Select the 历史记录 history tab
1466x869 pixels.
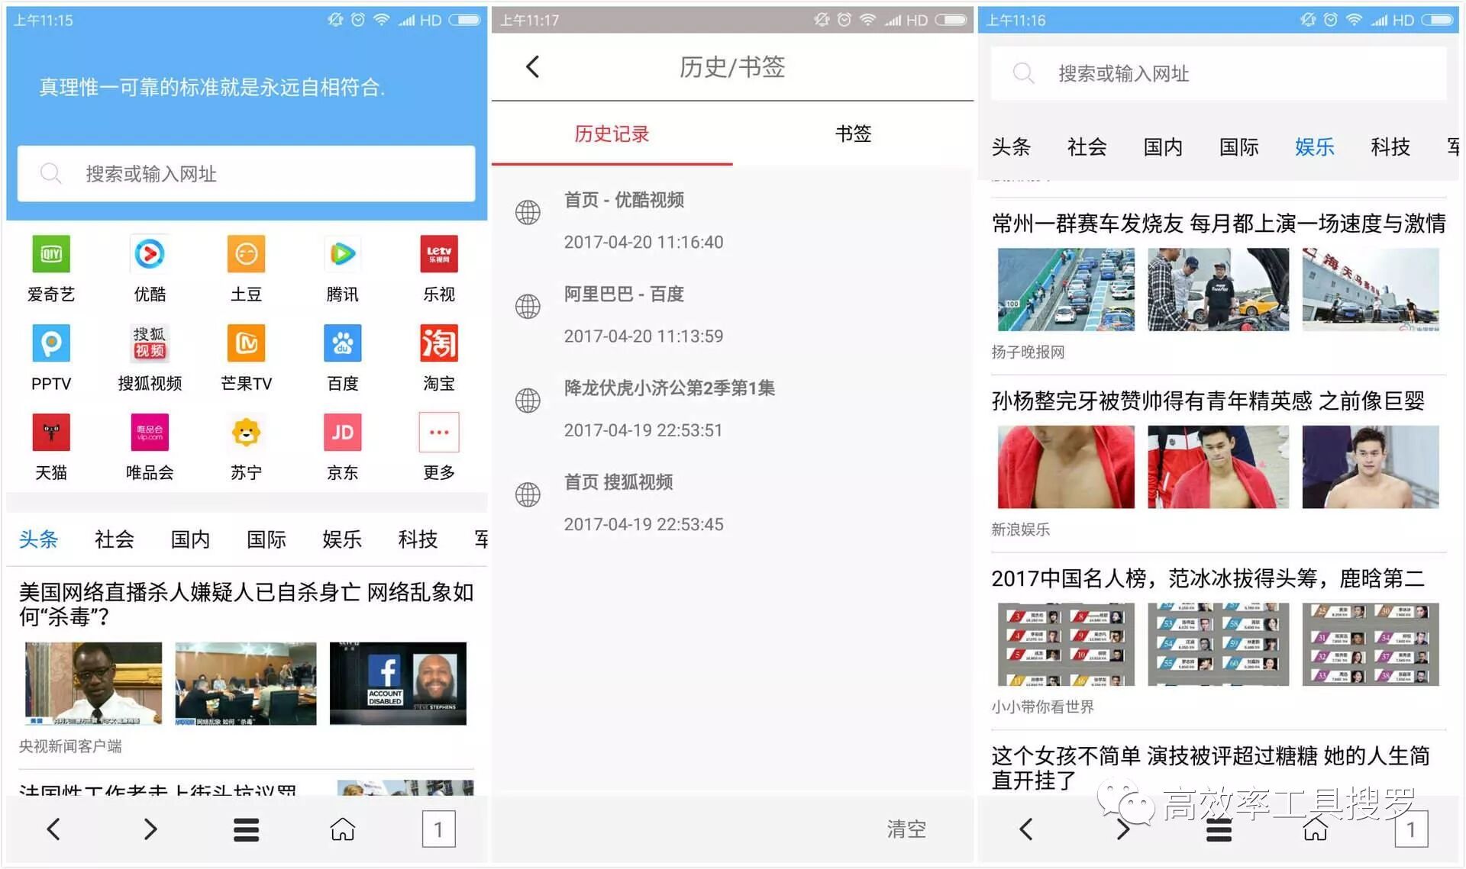click(x=612, y=134)
